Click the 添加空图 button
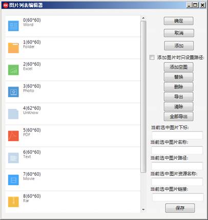Image resolution: width=208 pixels, height=220 pixels. coord(179,67)
